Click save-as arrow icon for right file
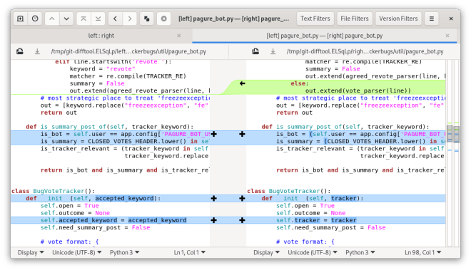Screen dimensions: 471x270 click(x=273, y=51)
